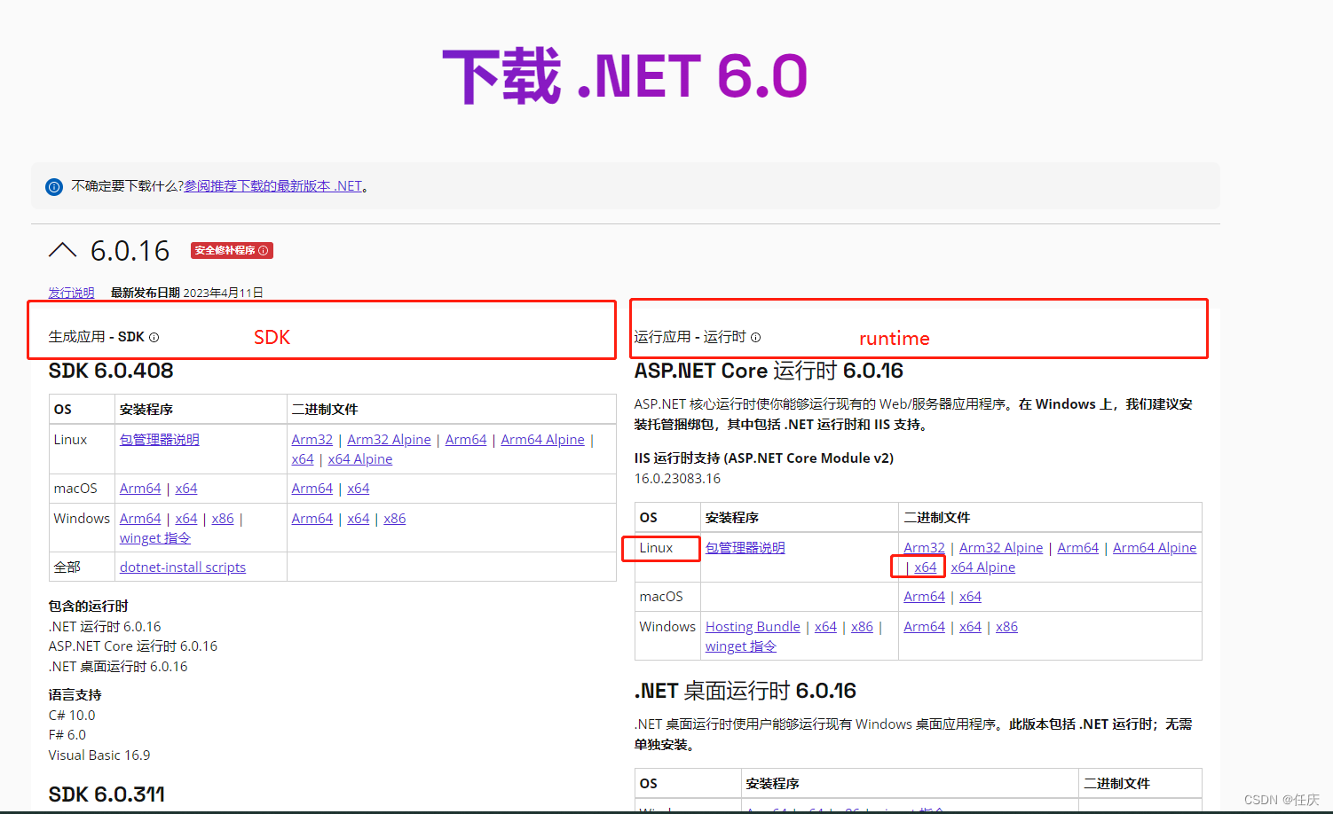Download ASP.NET Core Linux x64 binary
This screenshot has height=814, width=1333.
click(926, 567)
